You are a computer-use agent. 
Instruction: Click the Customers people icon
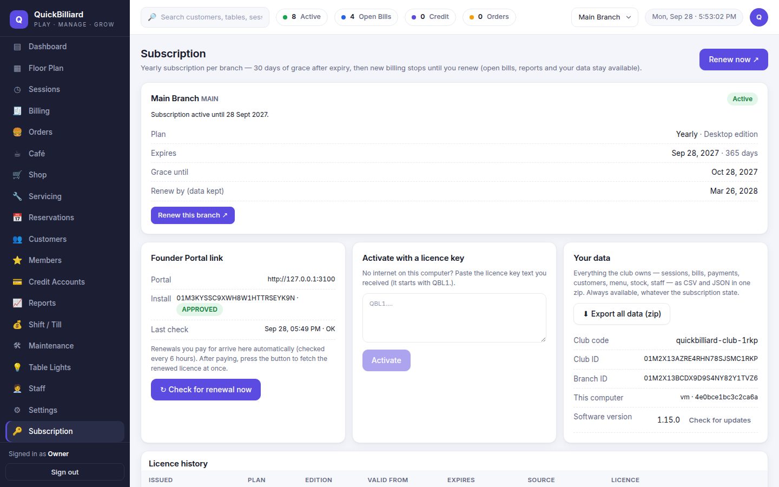[x=17, y=239]
